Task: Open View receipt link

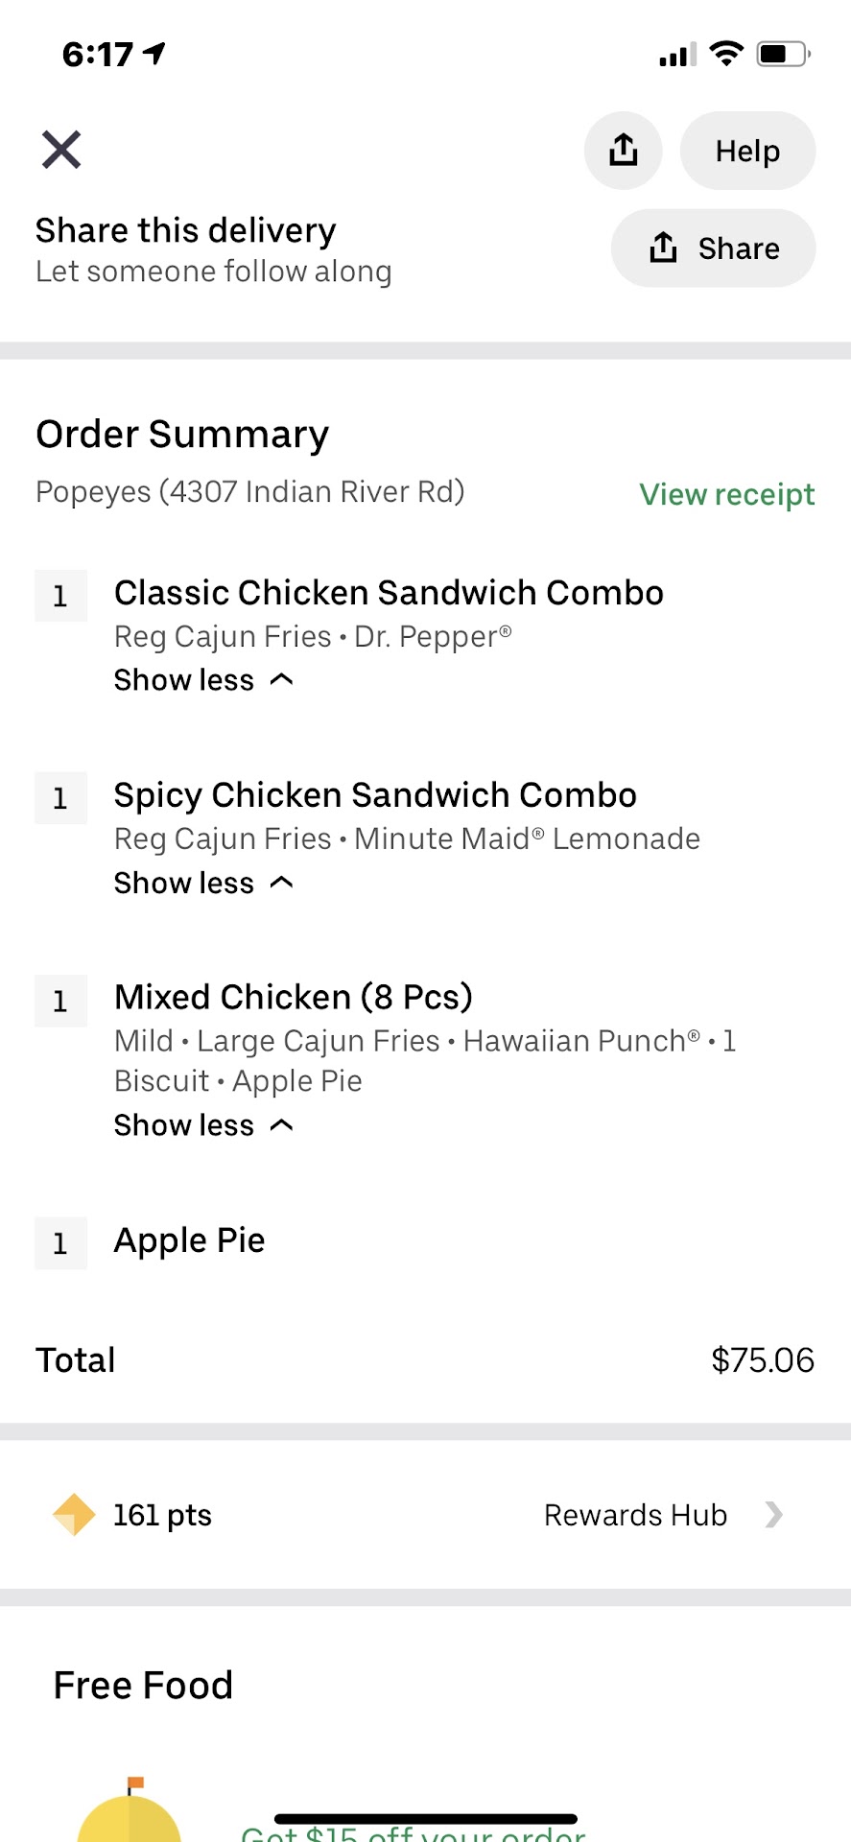Action: point(726,494)
